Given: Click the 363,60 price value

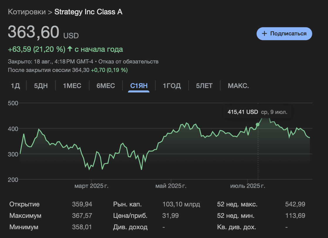Looking at the screenshot, I should 33,32.
